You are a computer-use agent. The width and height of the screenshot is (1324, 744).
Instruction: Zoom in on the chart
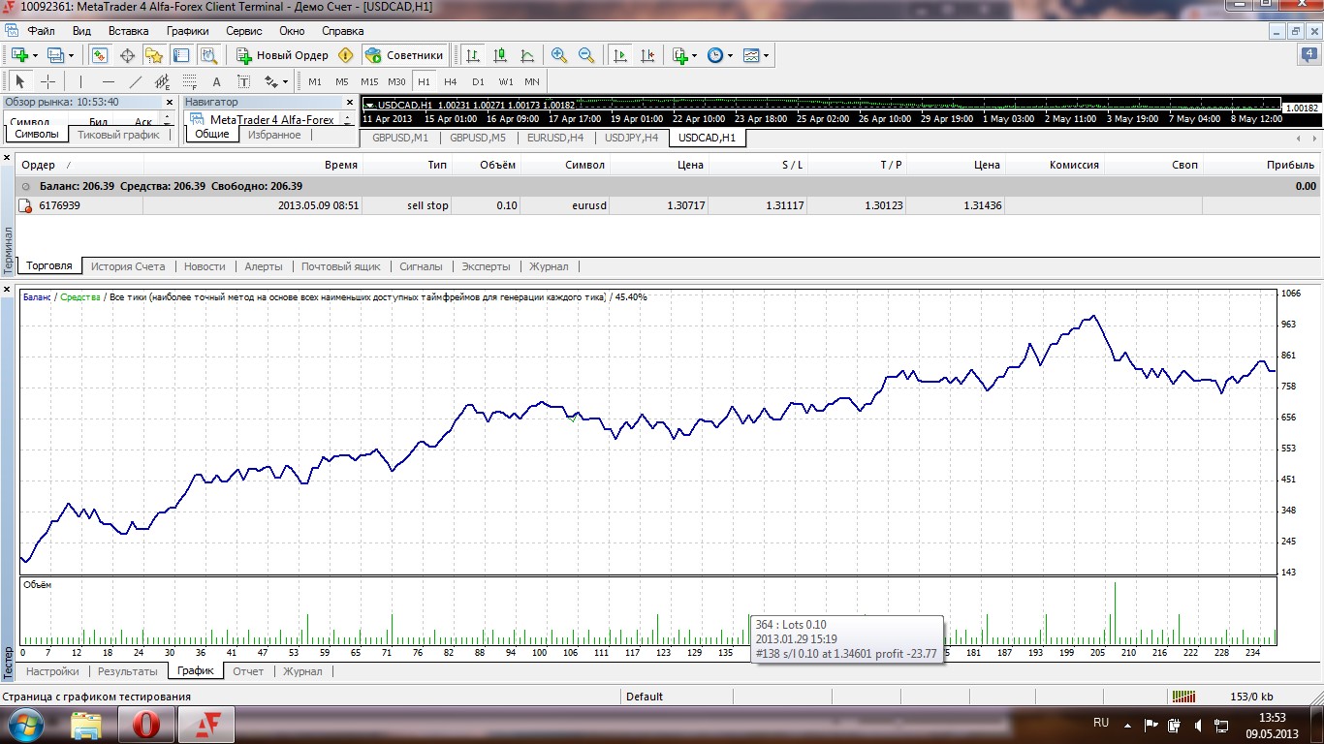pyautogui.click(x=559, y=55)
